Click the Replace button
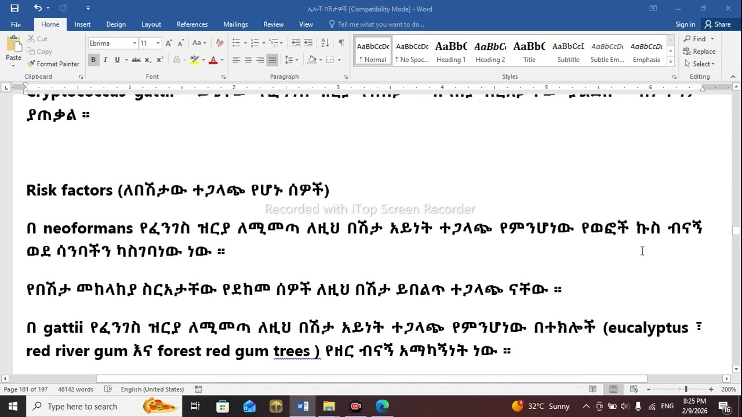 699,52
